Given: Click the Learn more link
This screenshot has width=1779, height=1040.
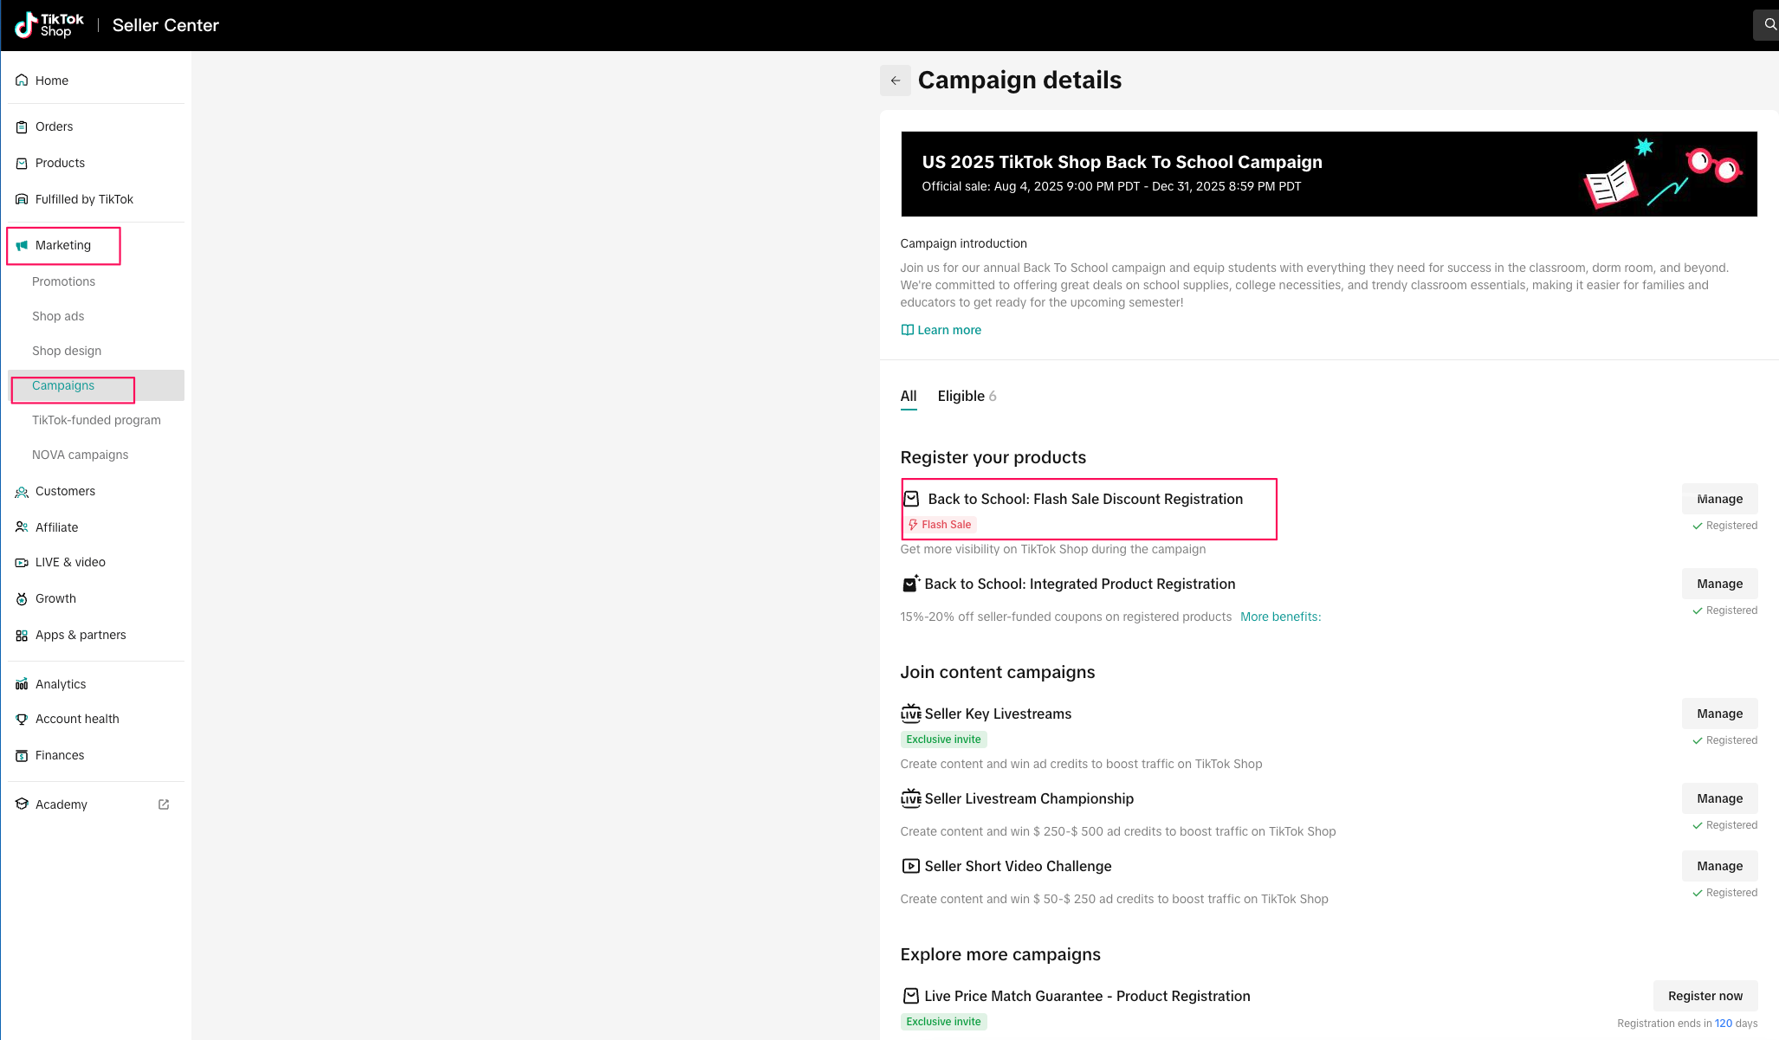Looking at the screenshot, I should coord(948,330).
